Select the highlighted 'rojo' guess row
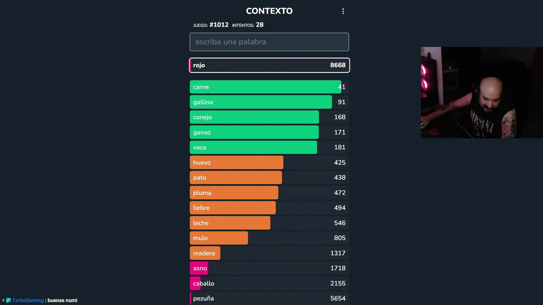The height and width of the screenshot is (305, 543). tap(269, 65)
